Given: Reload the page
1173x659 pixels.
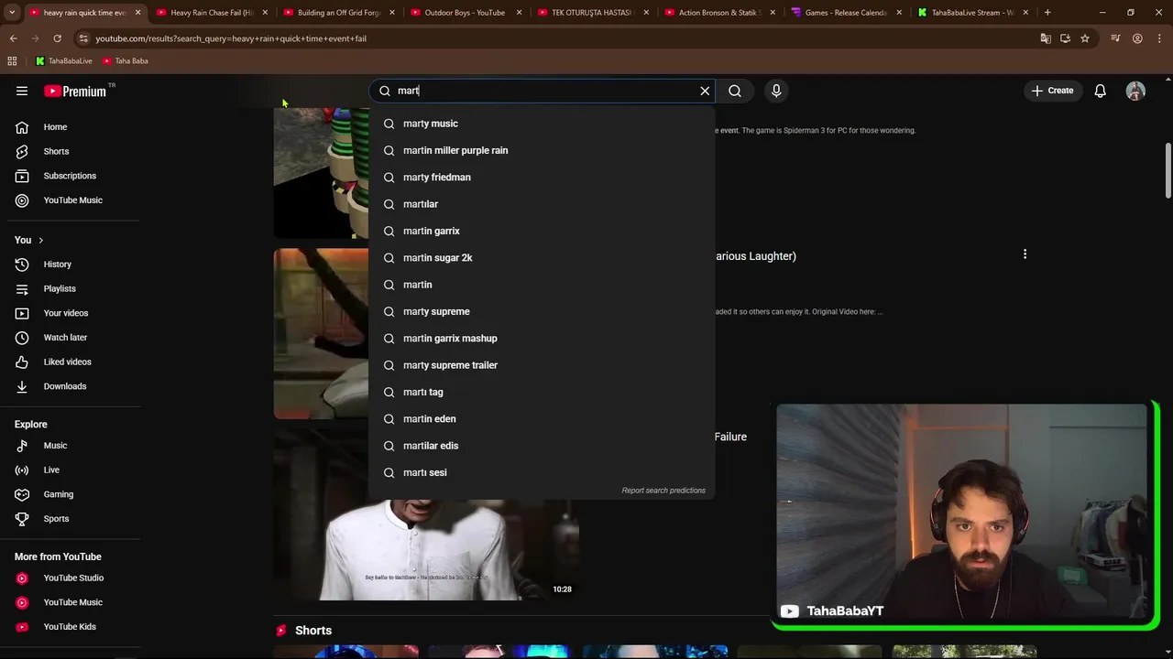Looking at the screenshot, I should click(57, 38).
